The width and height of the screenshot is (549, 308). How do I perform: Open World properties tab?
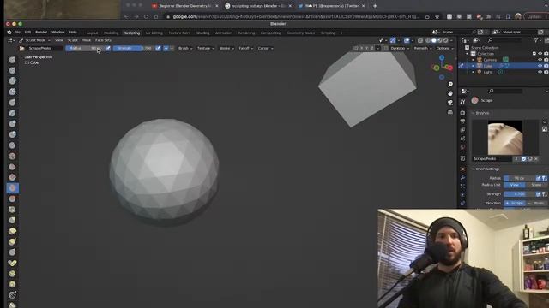(462, 147)
